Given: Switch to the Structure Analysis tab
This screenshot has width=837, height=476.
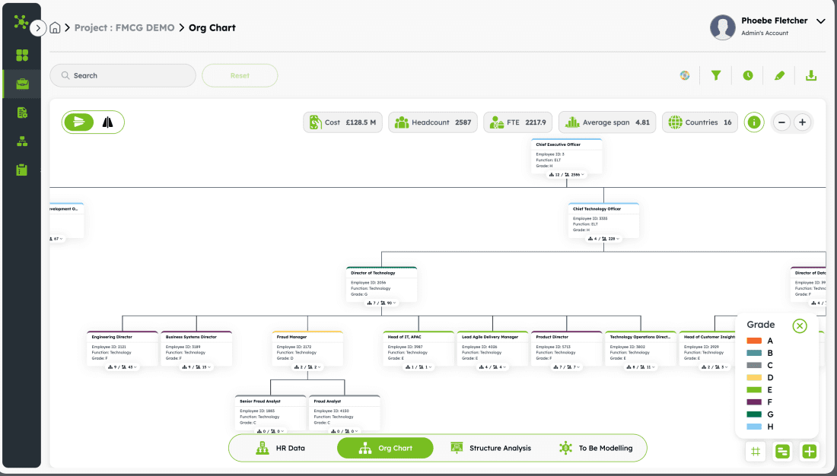Looking at the screenshot, I should tap(491, 448).
